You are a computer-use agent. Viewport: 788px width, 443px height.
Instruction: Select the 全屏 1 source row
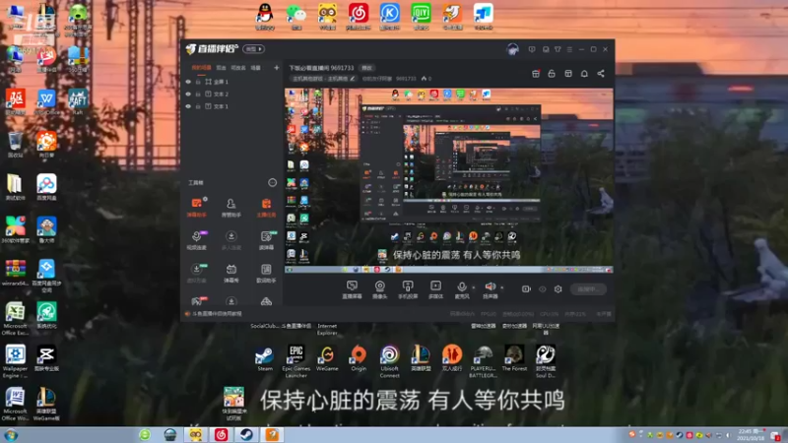[231, 82]
